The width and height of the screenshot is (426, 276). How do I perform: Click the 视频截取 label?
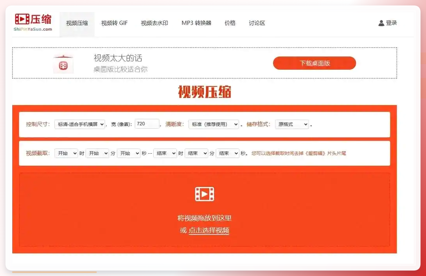[x=38, y=153]
